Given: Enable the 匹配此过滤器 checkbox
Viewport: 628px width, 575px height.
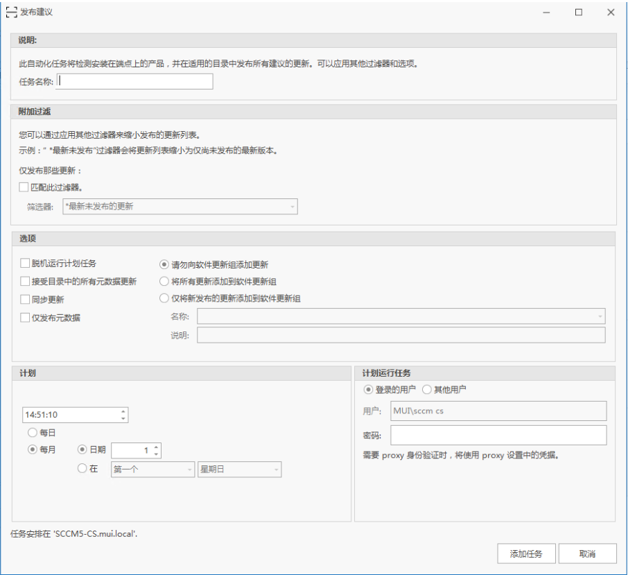Looking at the screenshot, I should click(25, 187).
